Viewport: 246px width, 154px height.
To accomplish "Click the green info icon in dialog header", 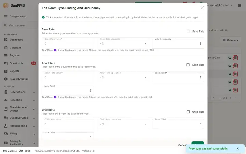I will point(43,17).
